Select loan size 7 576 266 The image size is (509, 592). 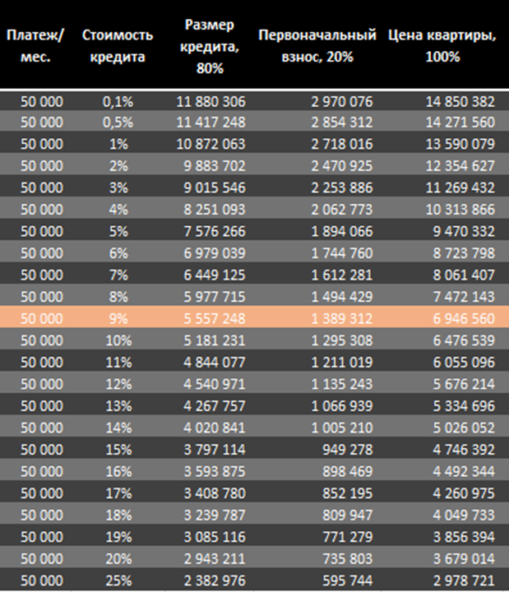215,231
